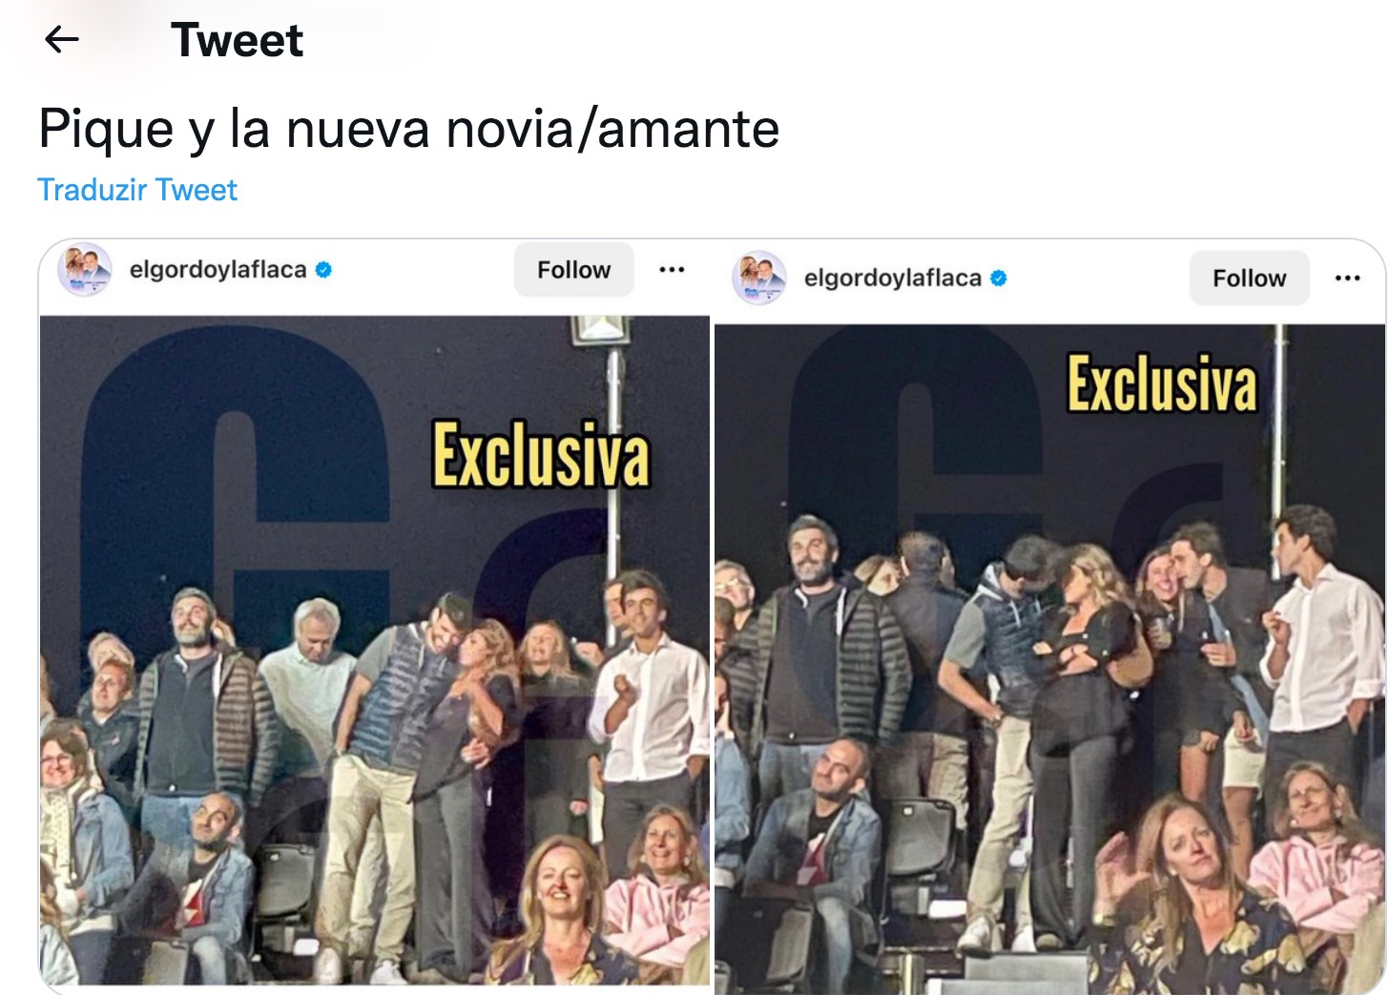Screen dimensions: 1389x995
Task: Open elgordoylaflaca username in the left post
Action: coord(218,270)
